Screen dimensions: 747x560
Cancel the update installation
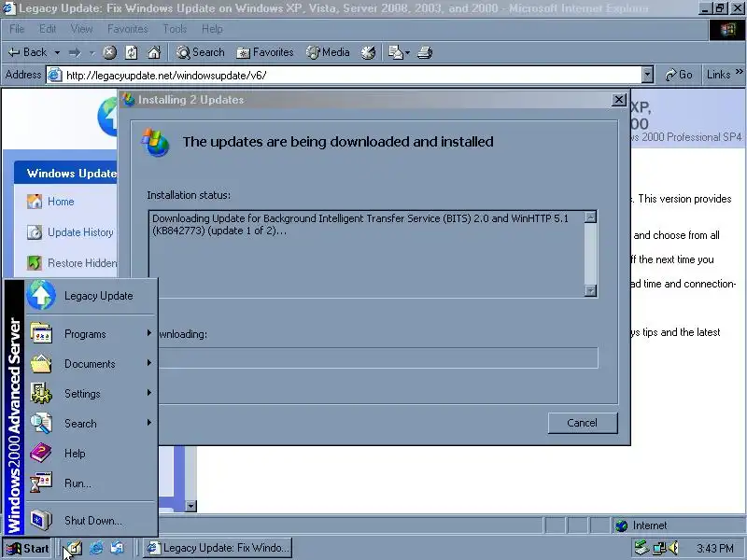[x=582, y=423]
